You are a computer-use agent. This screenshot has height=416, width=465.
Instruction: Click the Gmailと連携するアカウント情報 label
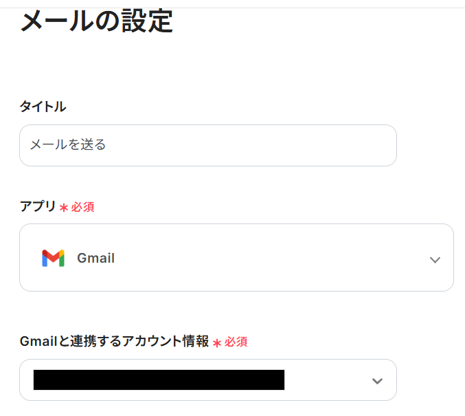[114, 341]
